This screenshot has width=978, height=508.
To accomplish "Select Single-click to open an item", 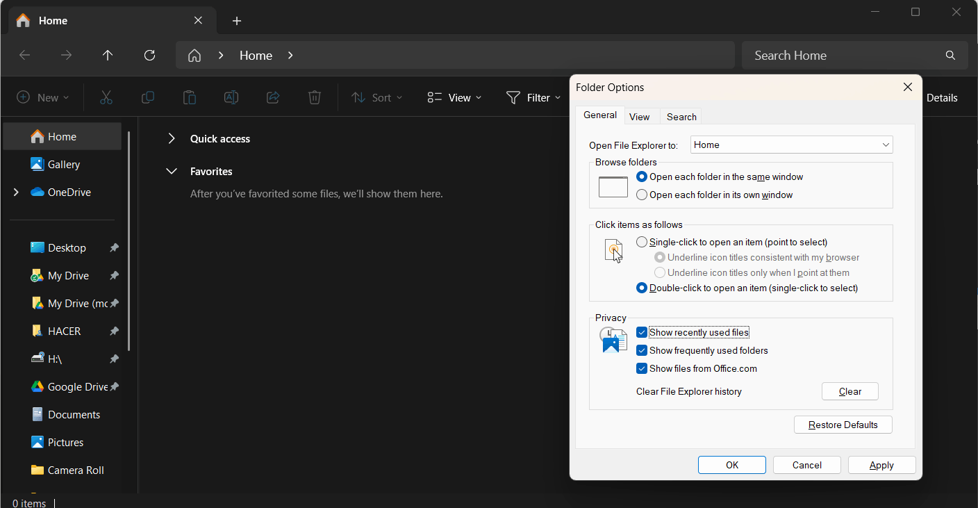I will click(641, 242).
